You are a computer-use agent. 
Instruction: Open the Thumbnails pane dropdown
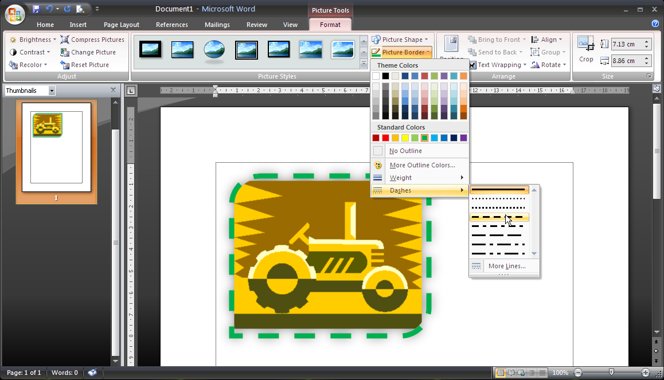52,90
